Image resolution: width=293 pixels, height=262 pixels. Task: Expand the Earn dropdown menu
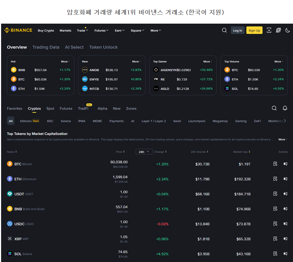coord(119,31)
